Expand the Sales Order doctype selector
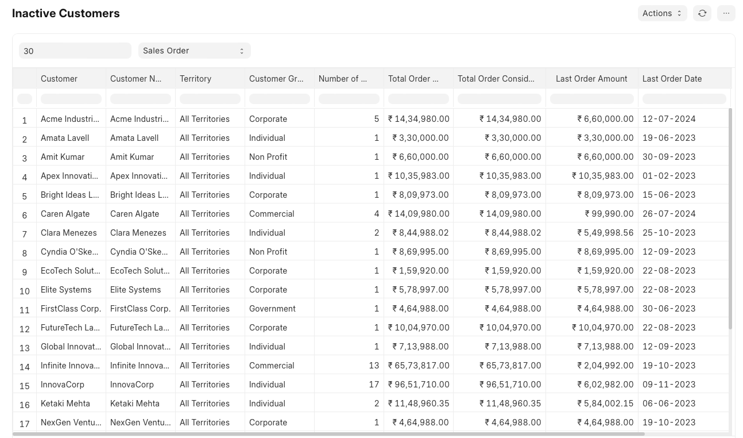The width and height of the screenshot is (743, 438). click(194, 51)
